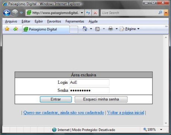Click the Modo Protegido: Desativado status text
The height and width of the screenshot is (135, 171).
point(94,130)
